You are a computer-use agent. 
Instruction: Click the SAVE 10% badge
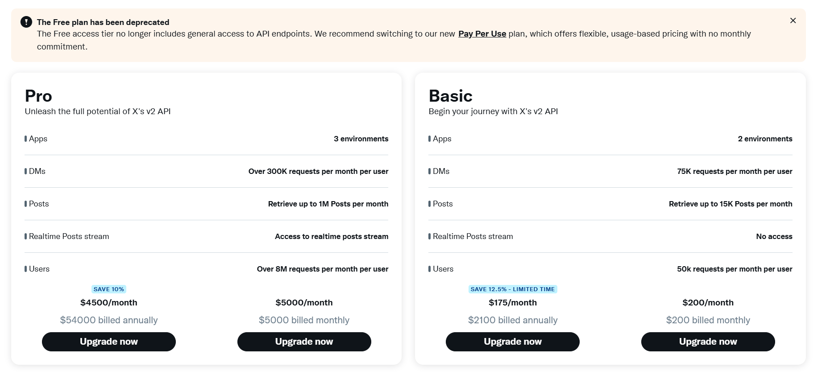coord(109,289)
